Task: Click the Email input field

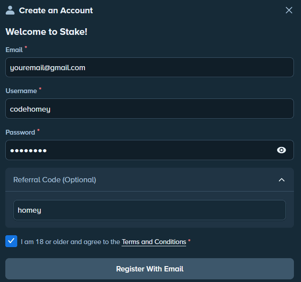Action: click(x=149, y=67)
